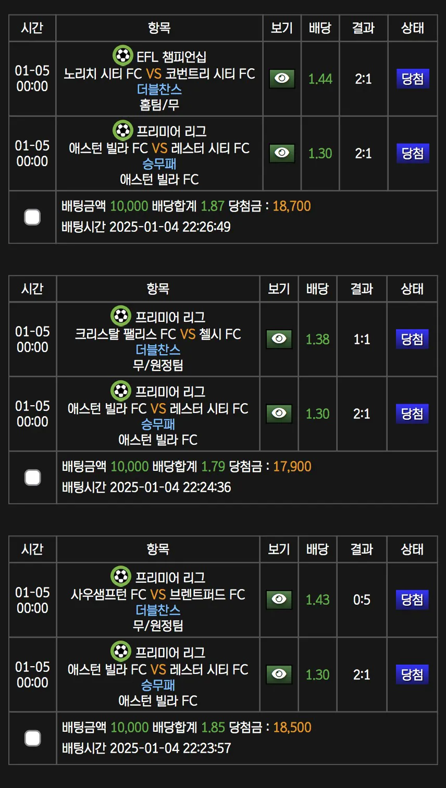Click the 당첨 badge for Southampton vs Brentford
446x788 pixels.
pyautogui.click(x=412, y=600)
